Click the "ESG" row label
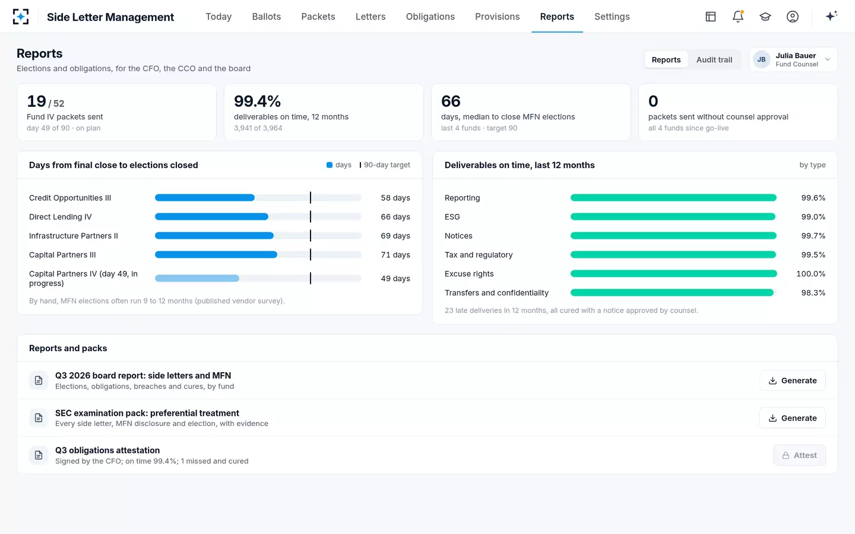Image resolution: width=855 pixels, height=534 pixels. tap(452, 217)
